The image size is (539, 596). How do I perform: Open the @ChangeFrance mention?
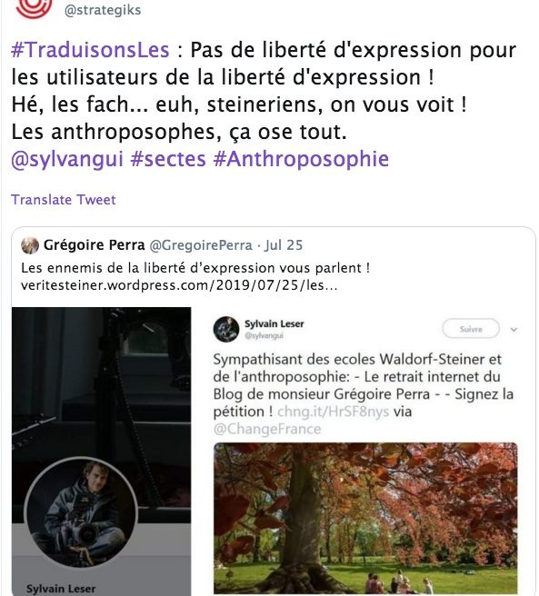point(267,429)
